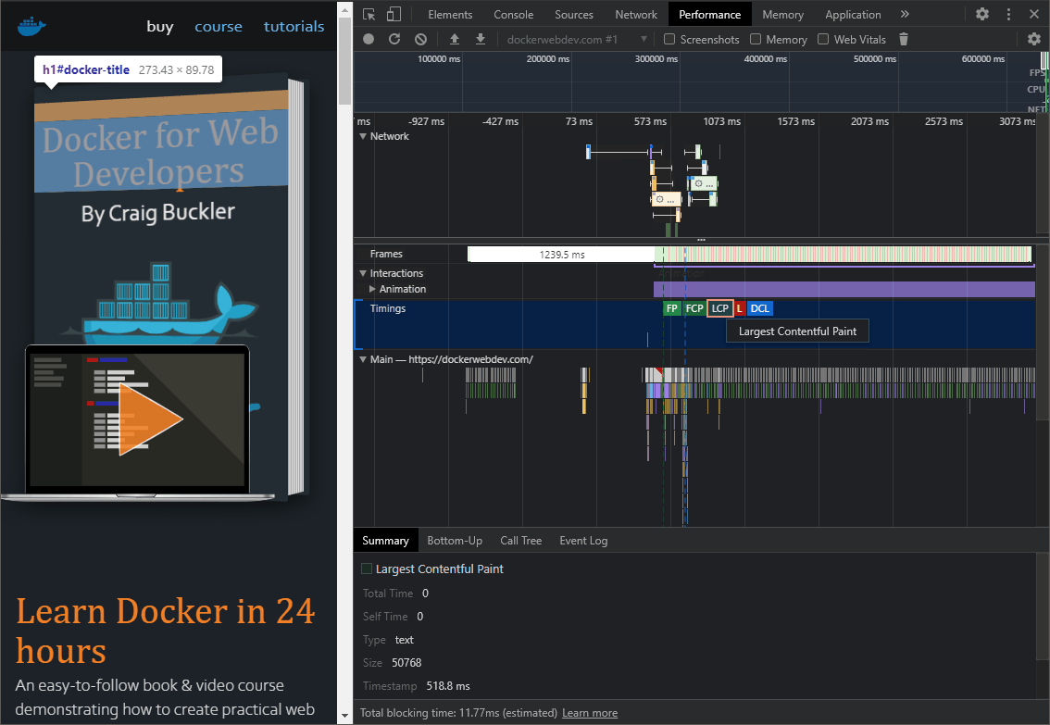Click the reload and profile icon
Viewport: 1050px width, 725px height.
(x=394, y=39)
